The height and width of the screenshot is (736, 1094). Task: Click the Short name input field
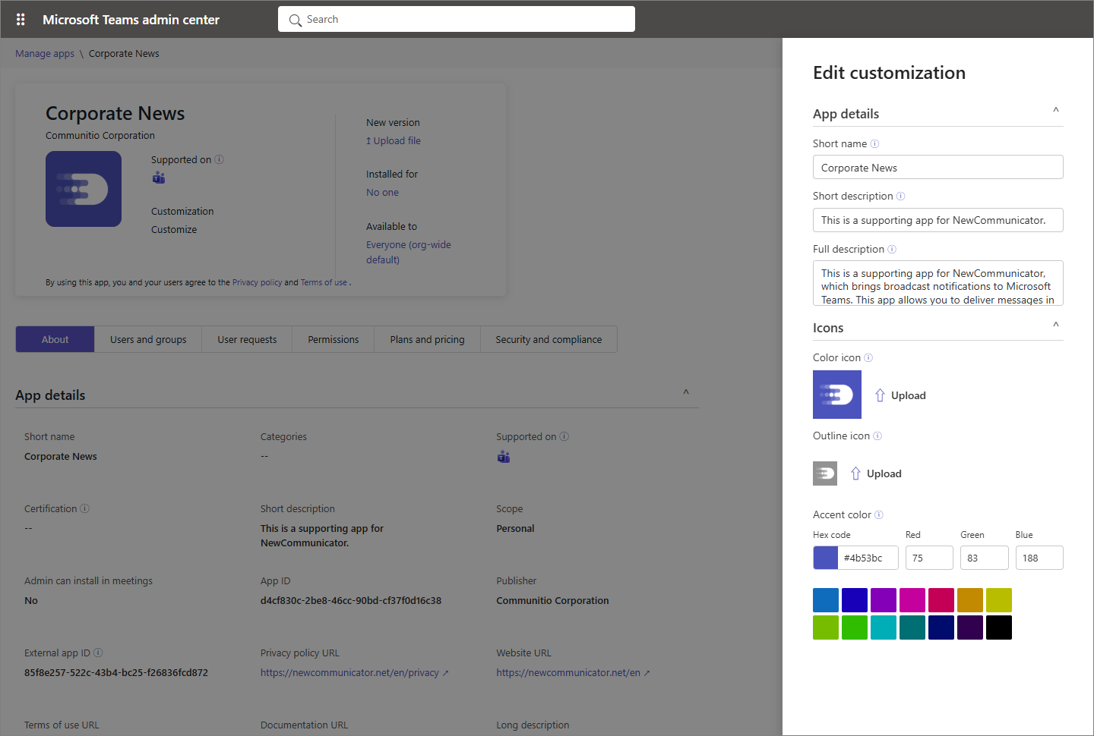coord(937,167)
